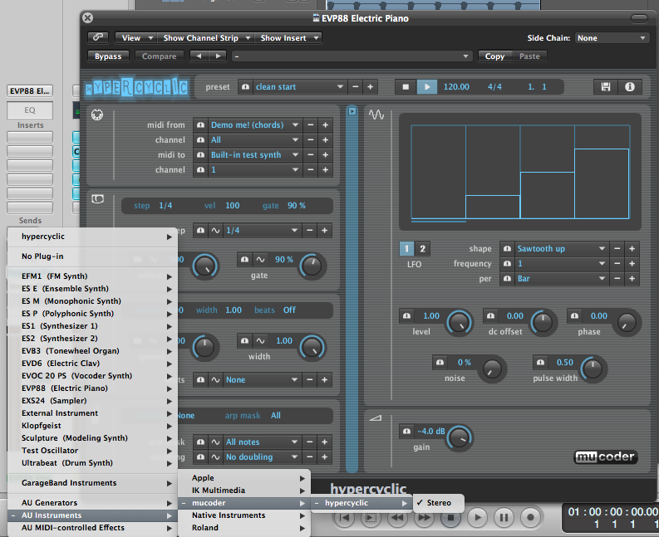Switch to LFO 2

point(422,249)
